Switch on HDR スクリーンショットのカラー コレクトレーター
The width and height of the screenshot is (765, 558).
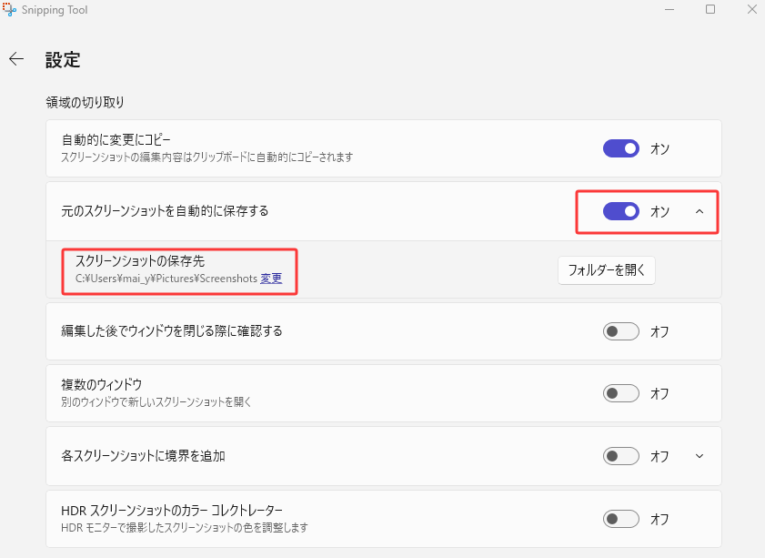621,519
